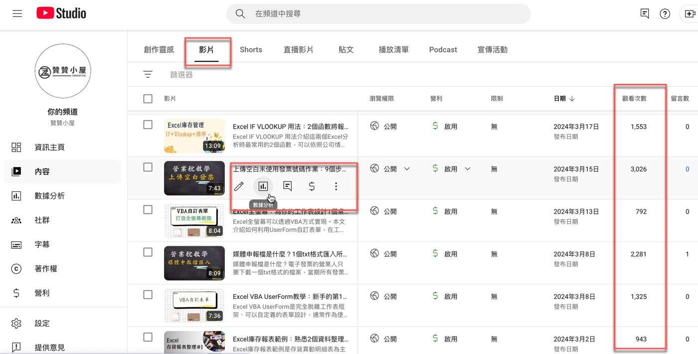Image resolution: width=698 pixels, height=354 pixels.
Task: Click the public globe icon for the 3月17日 video
Action: coord(374,126)
